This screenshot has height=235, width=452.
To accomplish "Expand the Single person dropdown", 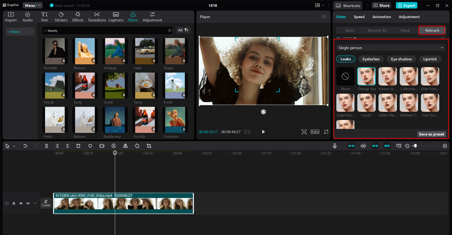I will (391, 48).
